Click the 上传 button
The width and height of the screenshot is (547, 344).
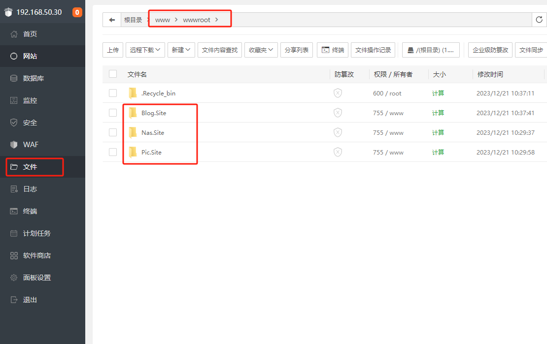pos(113,50)
